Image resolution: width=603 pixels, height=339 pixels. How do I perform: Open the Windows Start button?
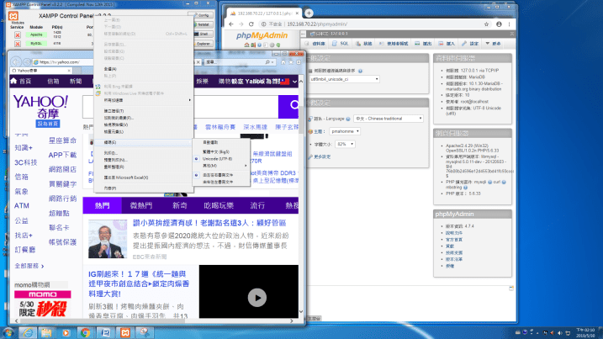pyautogui.click(x=12, y=331)
